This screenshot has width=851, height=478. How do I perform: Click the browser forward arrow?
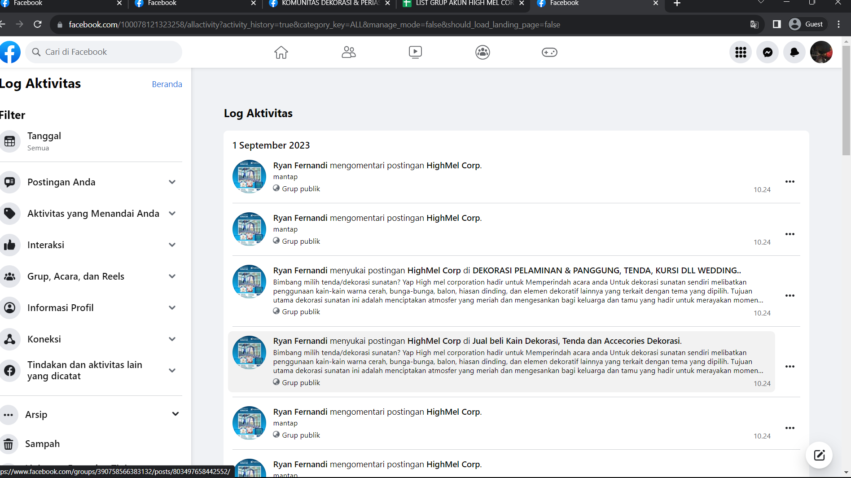click(x=19, y=24)
